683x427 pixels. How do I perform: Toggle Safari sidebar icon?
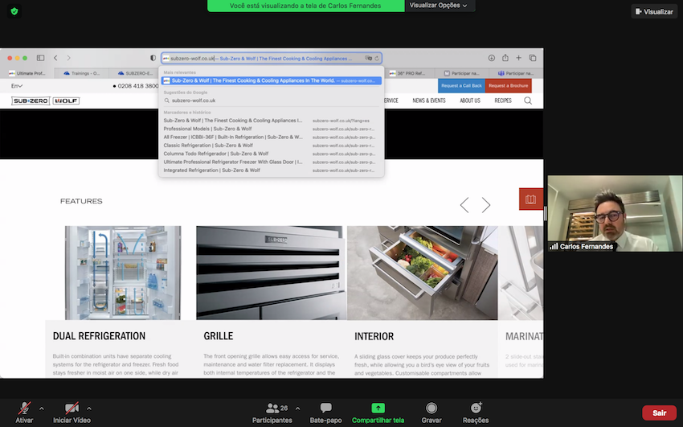[x=40, y=58]
